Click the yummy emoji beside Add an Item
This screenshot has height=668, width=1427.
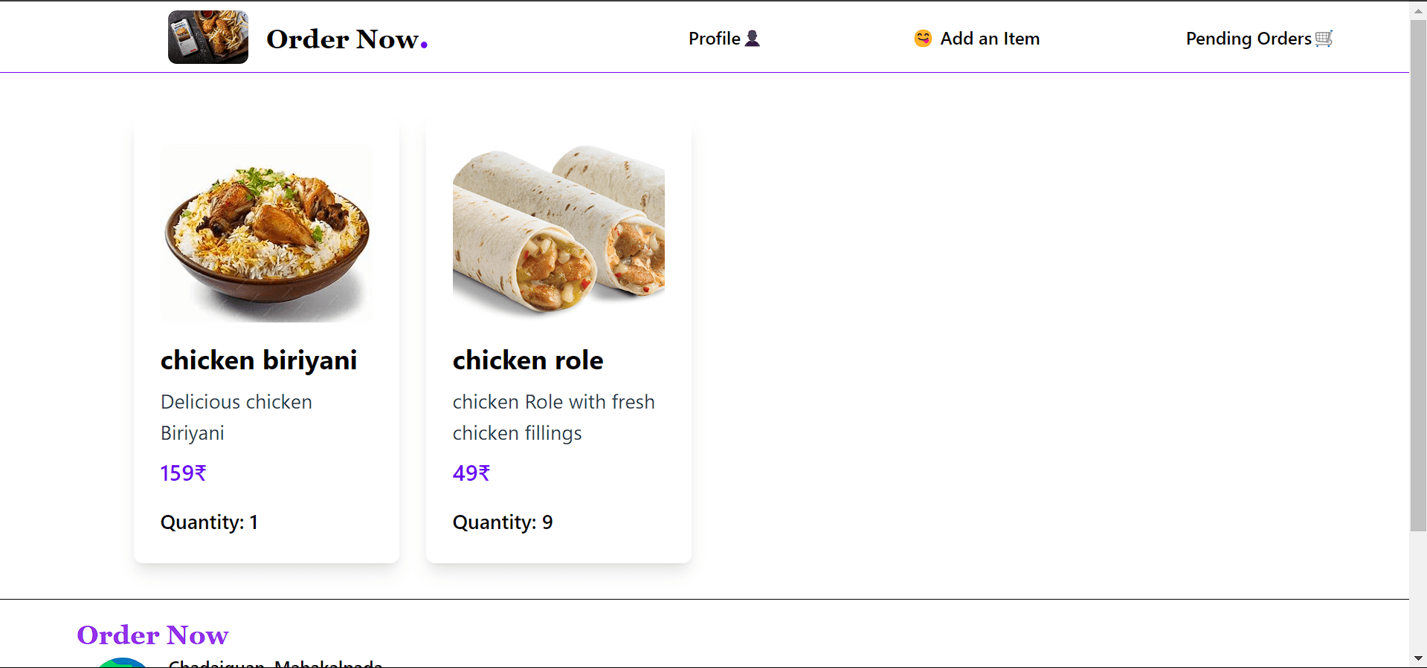[923, 39]
